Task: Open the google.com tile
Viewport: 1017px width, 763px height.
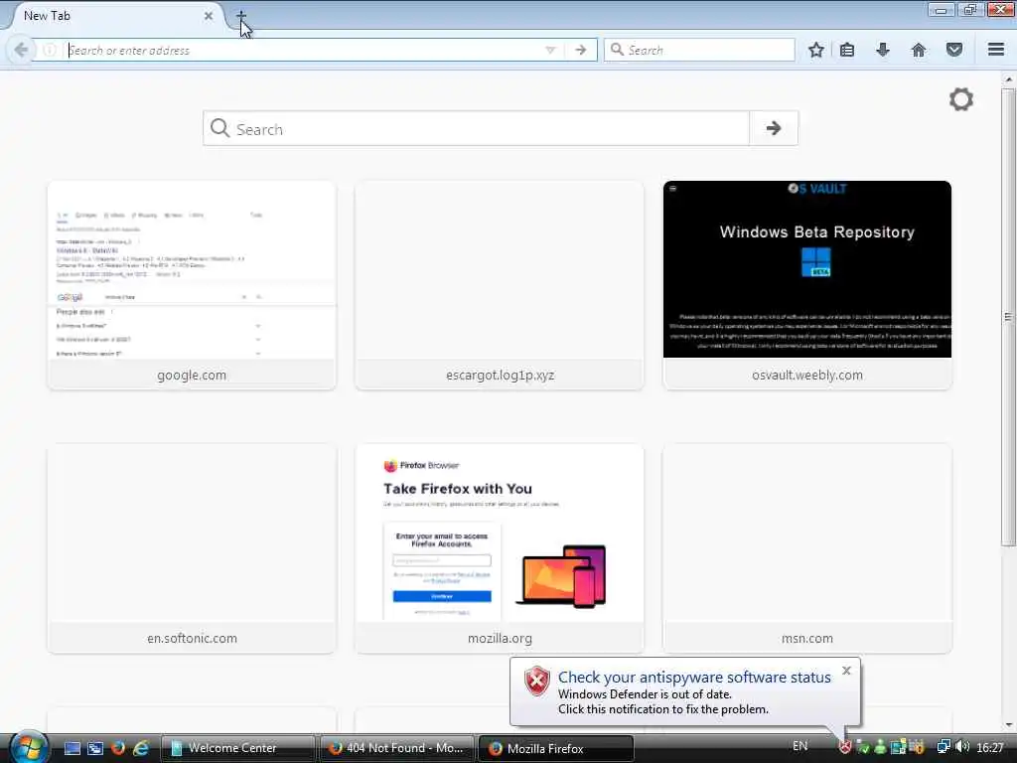Action: [x=192, y=285]
